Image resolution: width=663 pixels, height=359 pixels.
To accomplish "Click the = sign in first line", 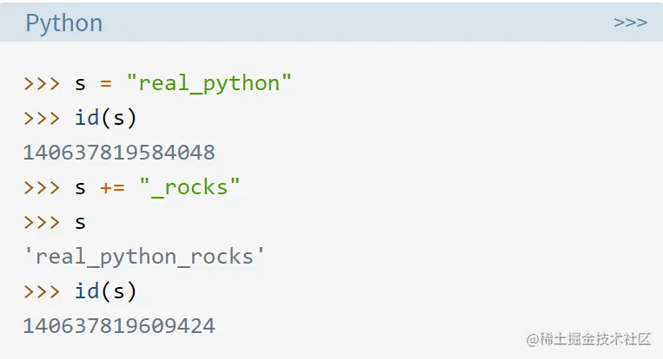I will [x=106, y=83].
